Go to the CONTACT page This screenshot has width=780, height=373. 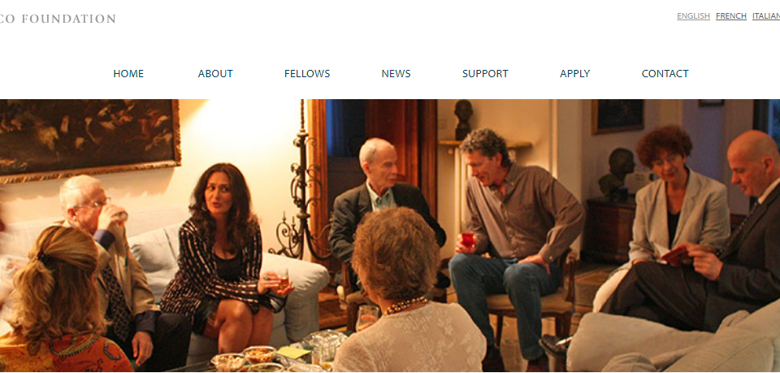(x=665, y=74)
